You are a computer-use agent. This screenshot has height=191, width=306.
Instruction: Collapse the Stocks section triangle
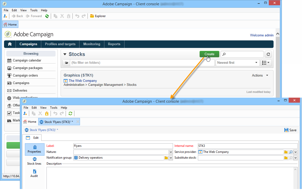coord(65,54)
